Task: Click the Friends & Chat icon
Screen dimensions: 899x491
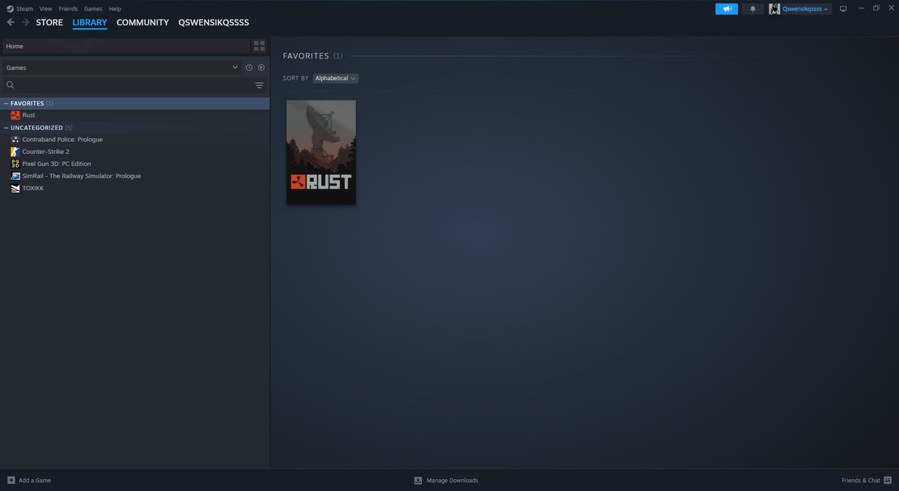Action: pyautogui.click(x=888, y=480)
